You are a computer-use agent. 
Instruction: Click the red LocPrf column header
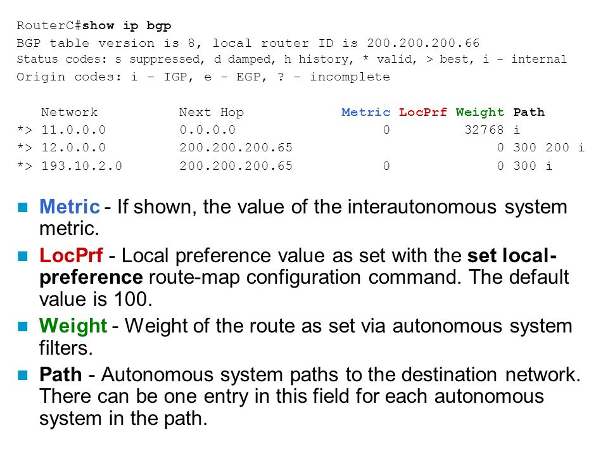click(x=422, y=113)
